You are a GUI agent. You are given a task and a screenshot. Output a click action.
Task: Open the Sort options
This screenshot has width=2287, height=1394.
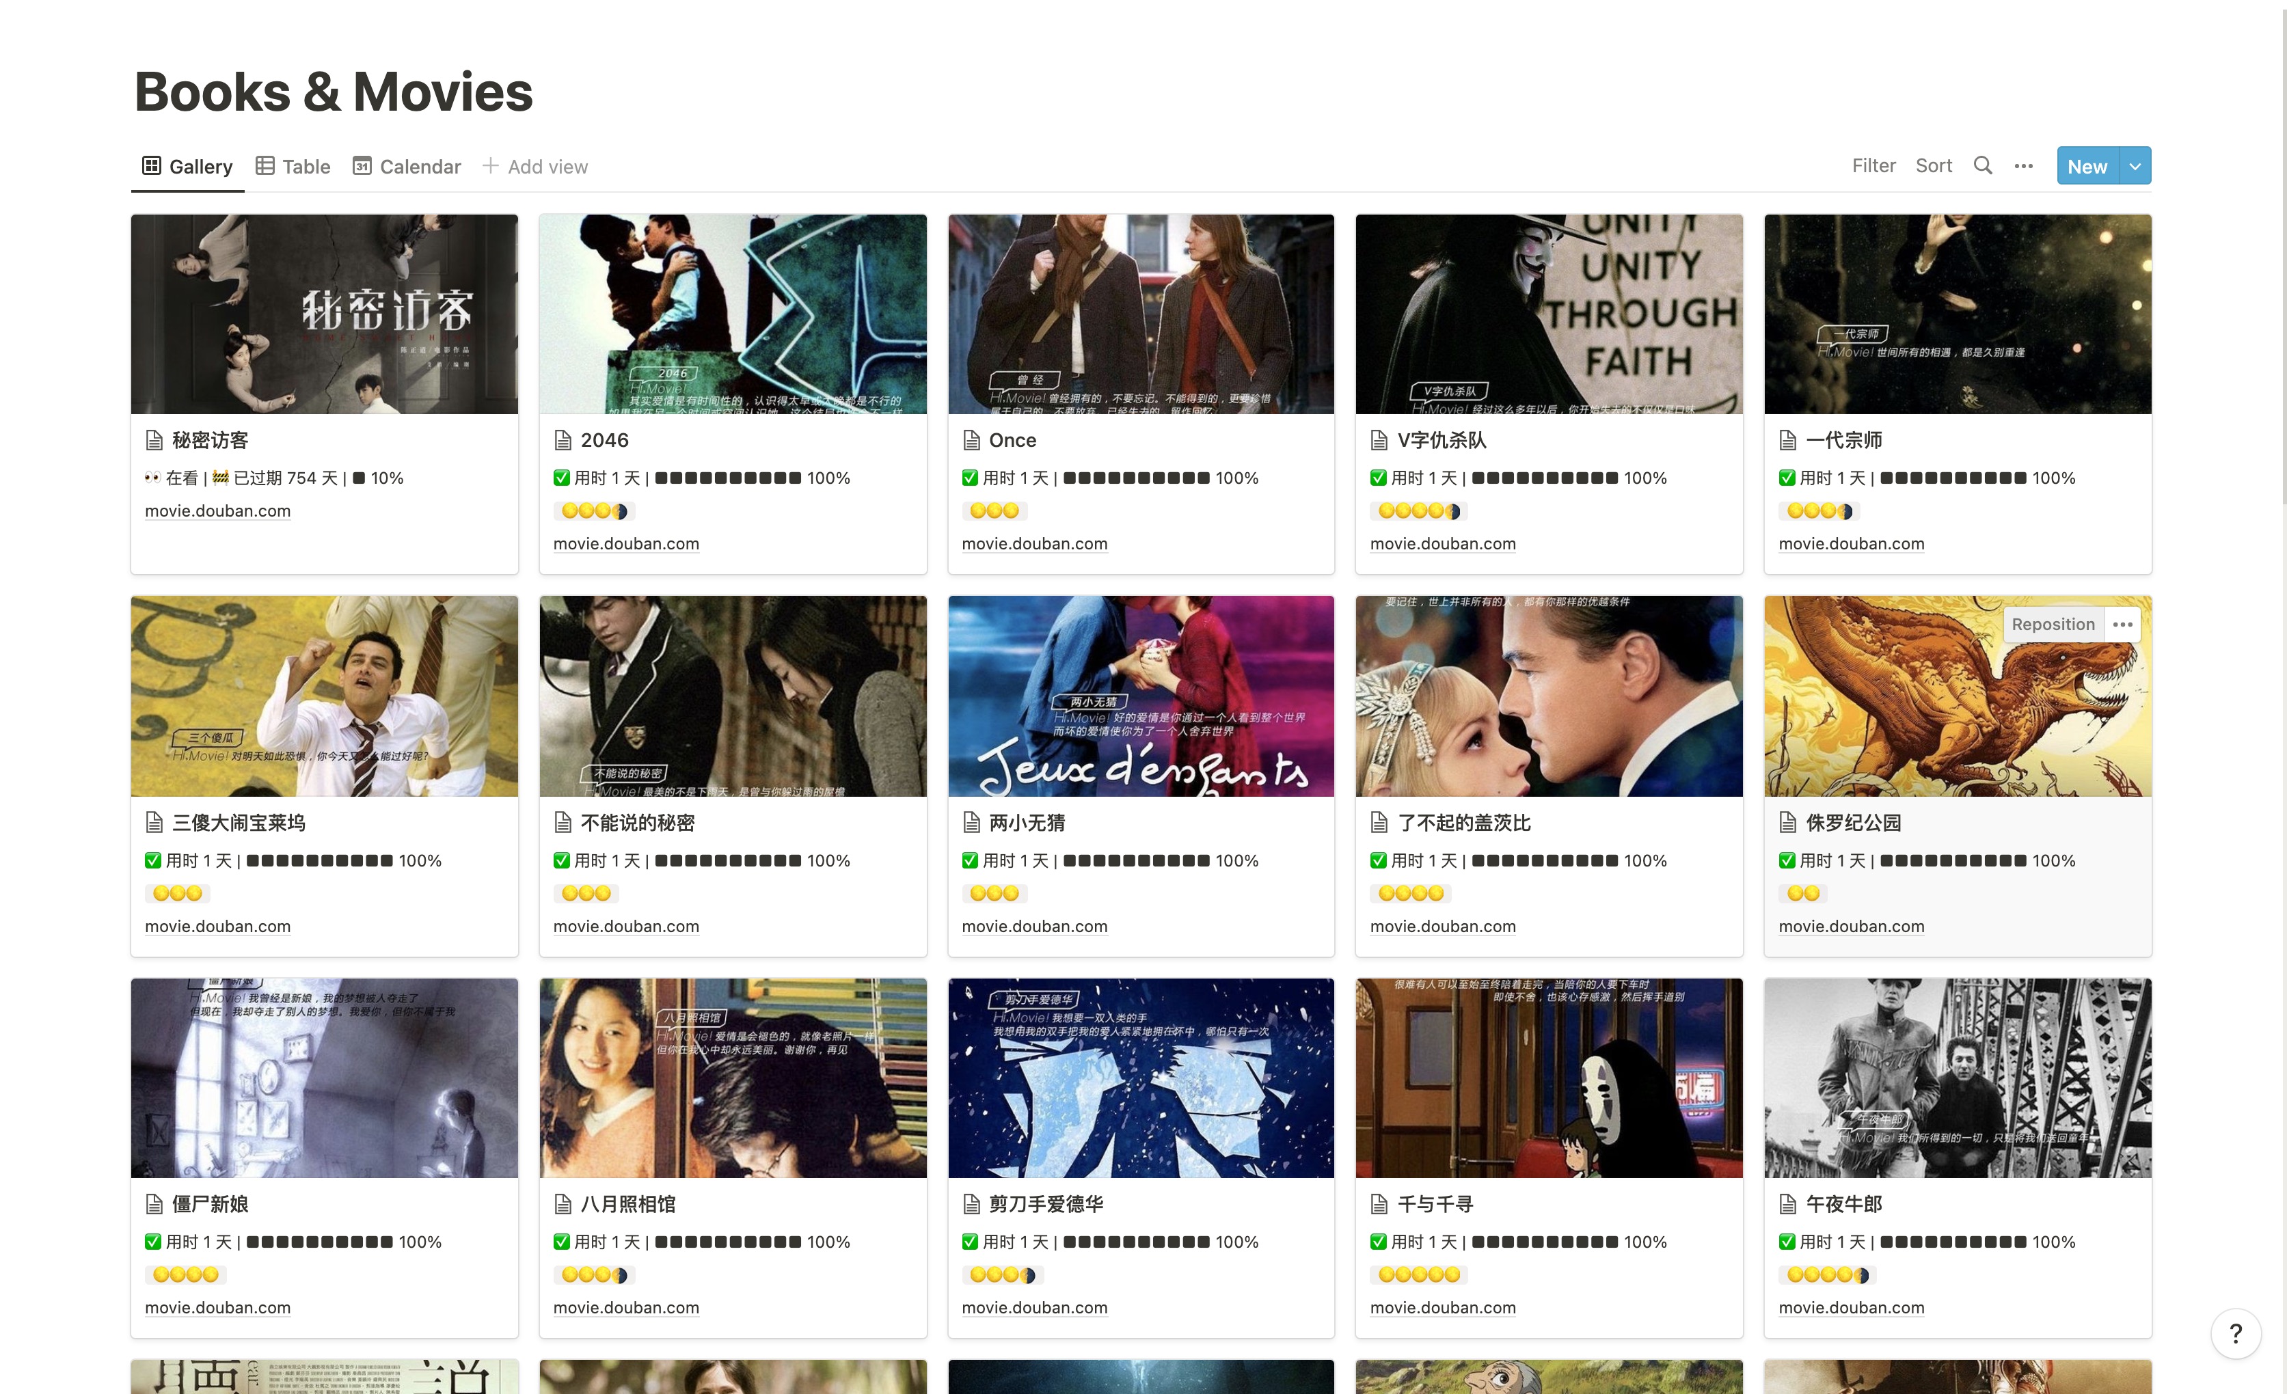click(x=1934, y=166)
